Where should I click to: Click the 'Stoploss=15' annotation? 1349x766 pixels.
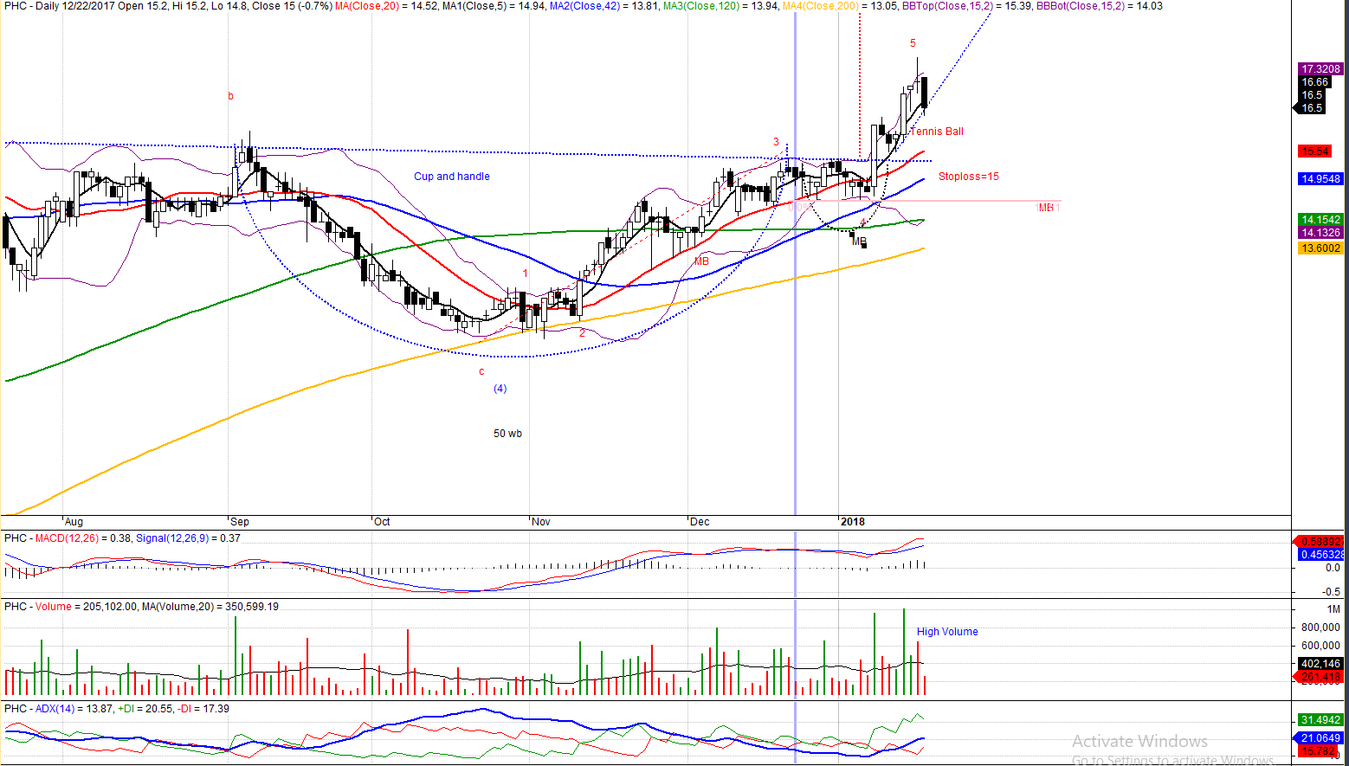pyautogui.click(x=968, y=177)
